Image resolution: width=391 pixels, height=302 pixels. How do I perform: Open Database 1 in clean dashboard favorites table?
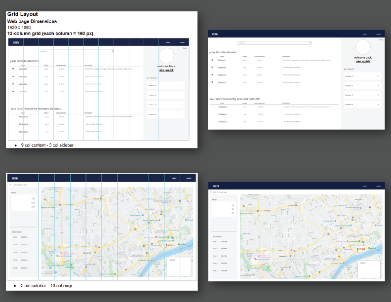click(x=222, y=60)
